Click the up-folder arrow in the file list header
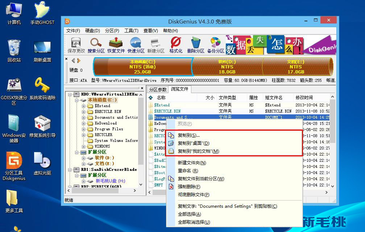Screen dimensions: 365x232 tap(151, 98)
